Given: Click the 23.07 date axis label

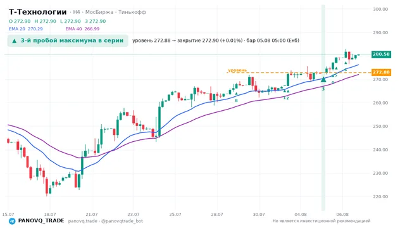Looking at the screenshot, I should [134, 215].
